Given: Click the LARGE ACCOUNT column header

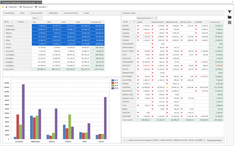Looking at the screenshot, I should (158, 22).
